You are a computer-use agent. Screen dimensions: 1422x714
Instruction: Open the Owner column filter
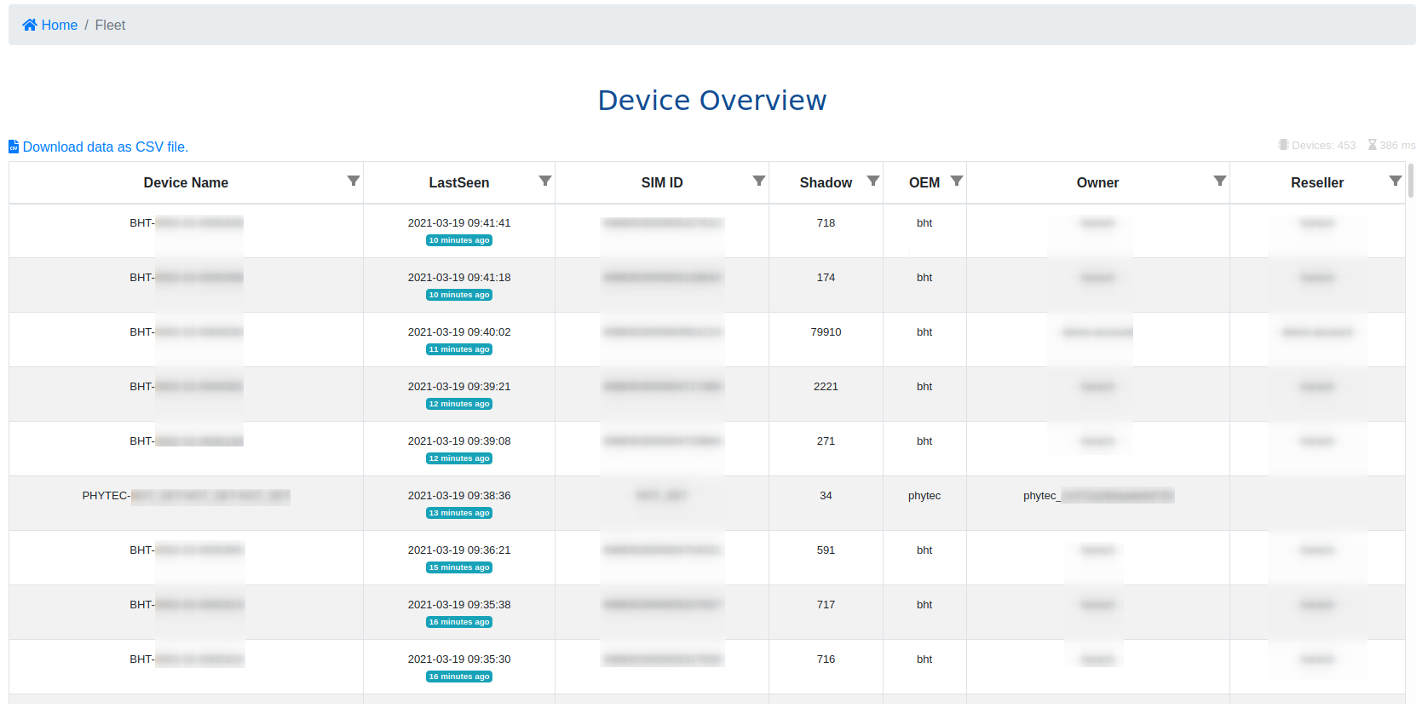pos(1220,181)
